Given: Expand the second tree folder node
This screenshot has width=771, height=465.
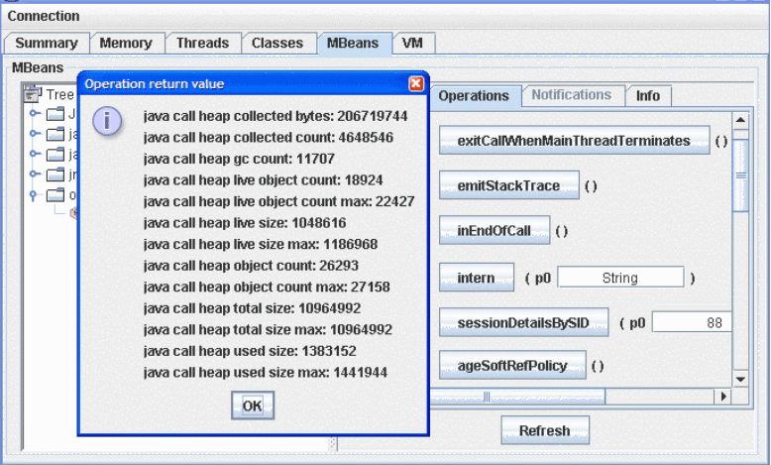Looking at the screenshot, I should (x=34, y=133).
